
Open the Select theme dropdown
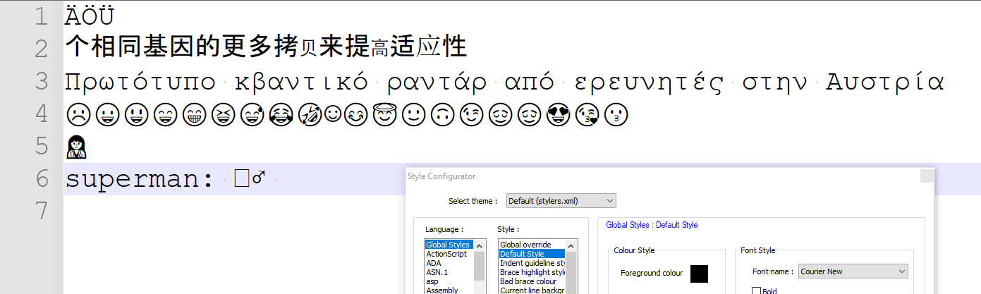pyautogui.click(x=561, y=201)
